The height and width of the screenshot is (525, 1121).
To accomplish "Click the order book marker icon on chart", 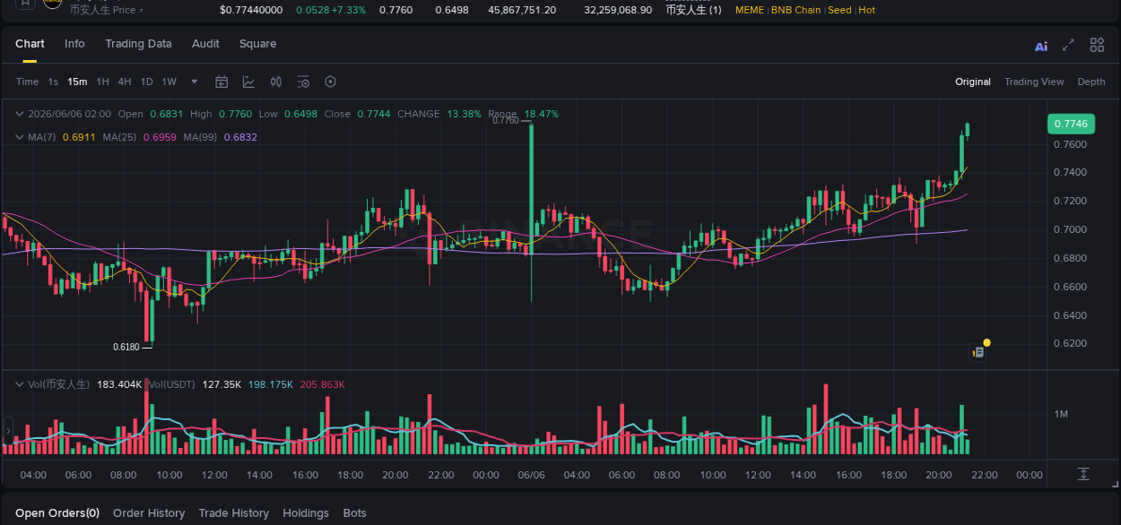I will pos(978,353).
